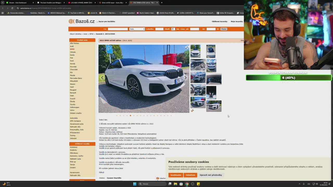Select Škoda in brand list
This screenshot has height=187, width=333.
[72, 102]
